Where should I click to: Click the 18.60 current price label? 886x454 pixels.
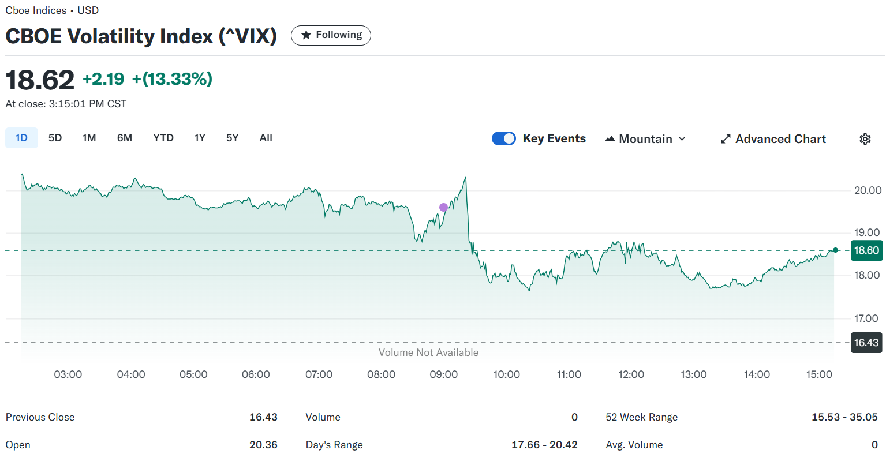point(866,250)
